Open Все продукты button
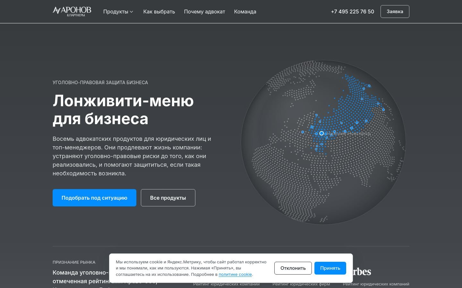Image resolution: width=462 pixels, height=288 pixels. [168, 198]
